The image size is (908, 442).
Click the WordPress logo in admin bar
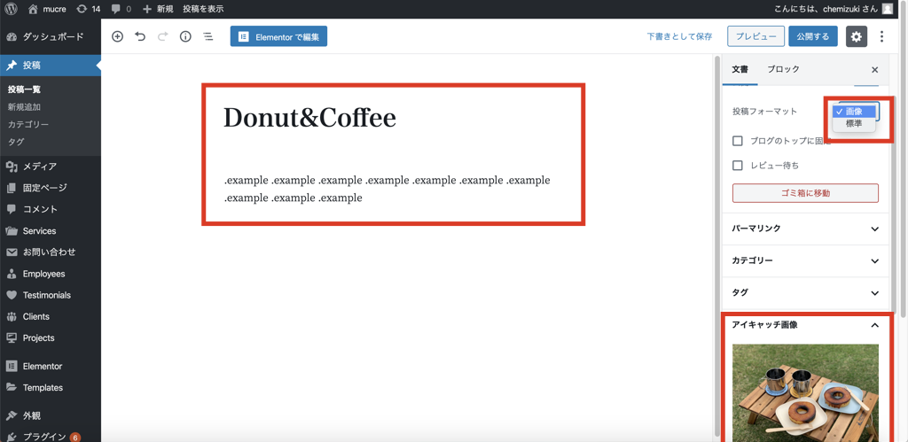tap(12, 9)
